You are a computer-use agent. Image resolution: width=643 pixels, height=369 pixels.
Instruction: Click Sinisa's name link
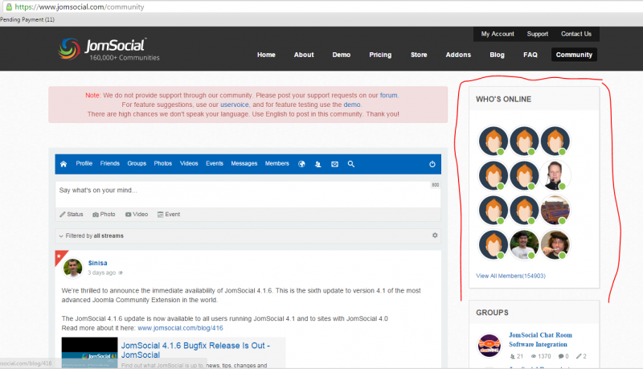pos(97,263)
